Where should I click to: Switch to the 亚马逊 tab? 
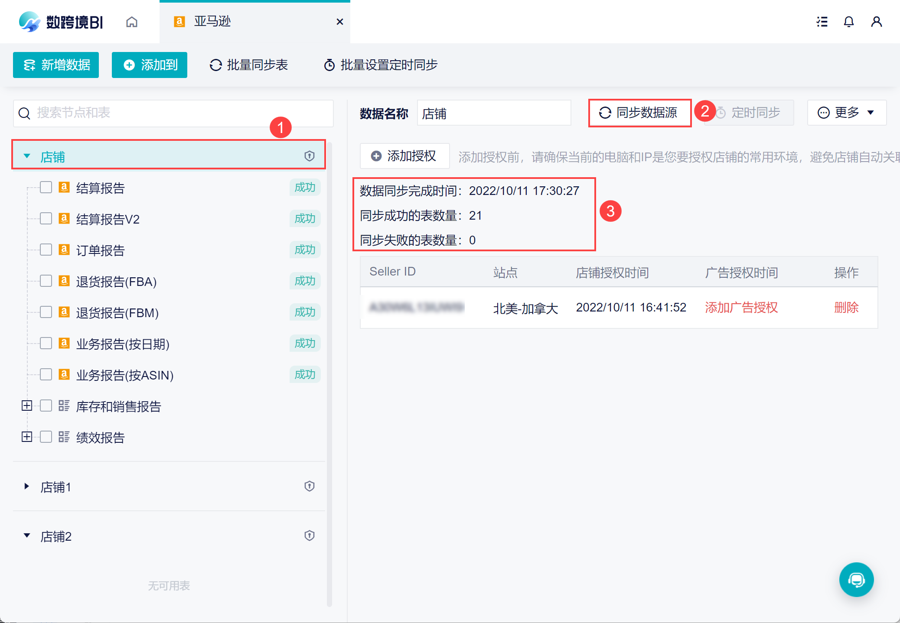pyautogui.click(x=212, y=22)
